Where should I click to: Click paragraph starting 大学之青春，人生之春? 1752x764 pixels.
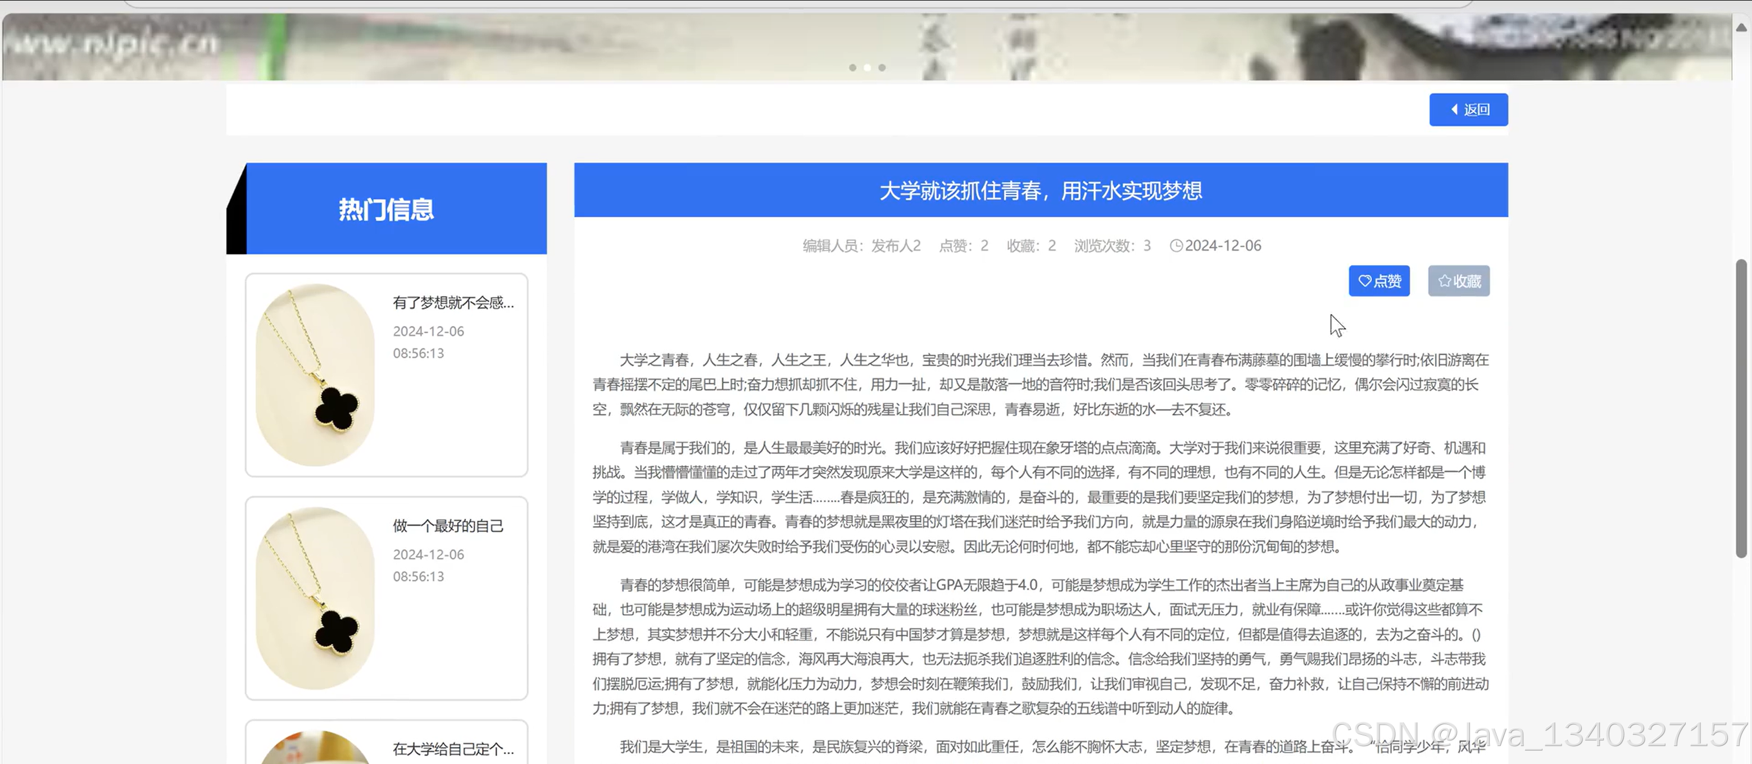pyautogui.click(x=1040, y=384)
